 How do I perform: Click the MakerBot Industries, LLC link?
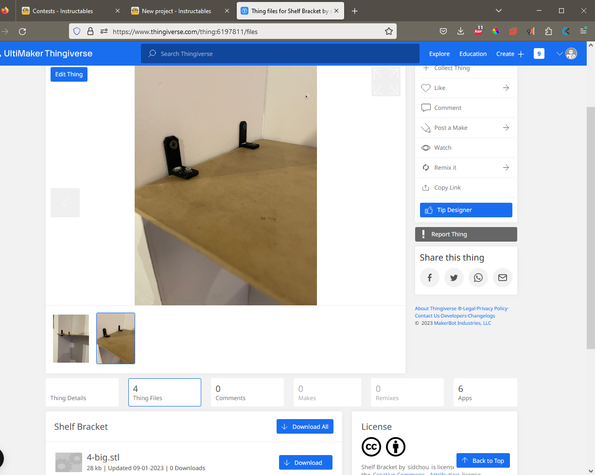click(x=462, y=323)
